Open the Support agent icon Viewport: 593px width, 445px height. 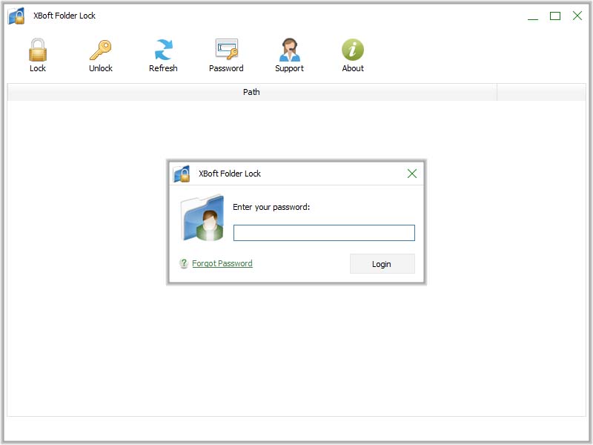[x=290, y=50]
